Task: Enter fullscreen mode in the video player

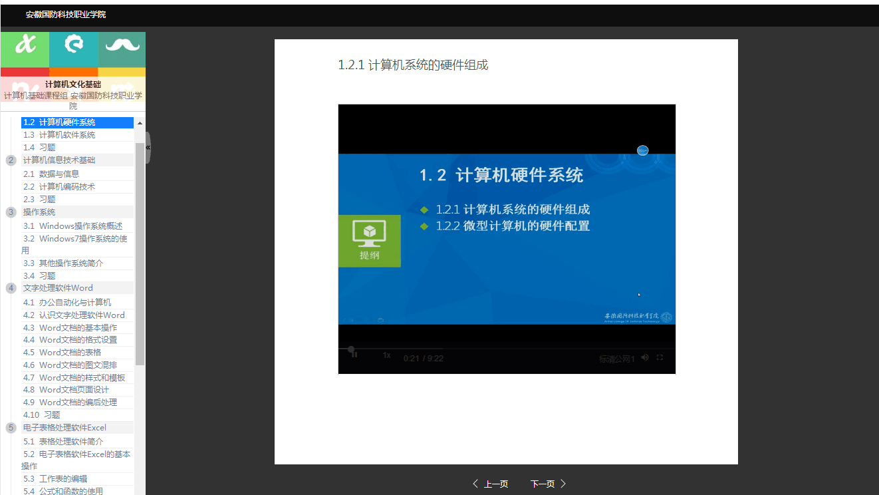Action: [660, 357]
